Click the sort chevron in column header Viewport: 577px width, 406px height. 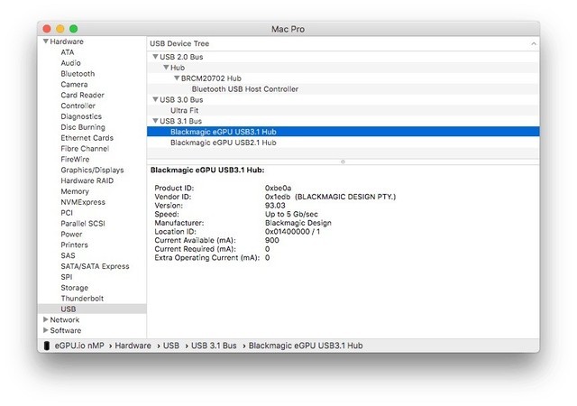[x=533, y=42]
